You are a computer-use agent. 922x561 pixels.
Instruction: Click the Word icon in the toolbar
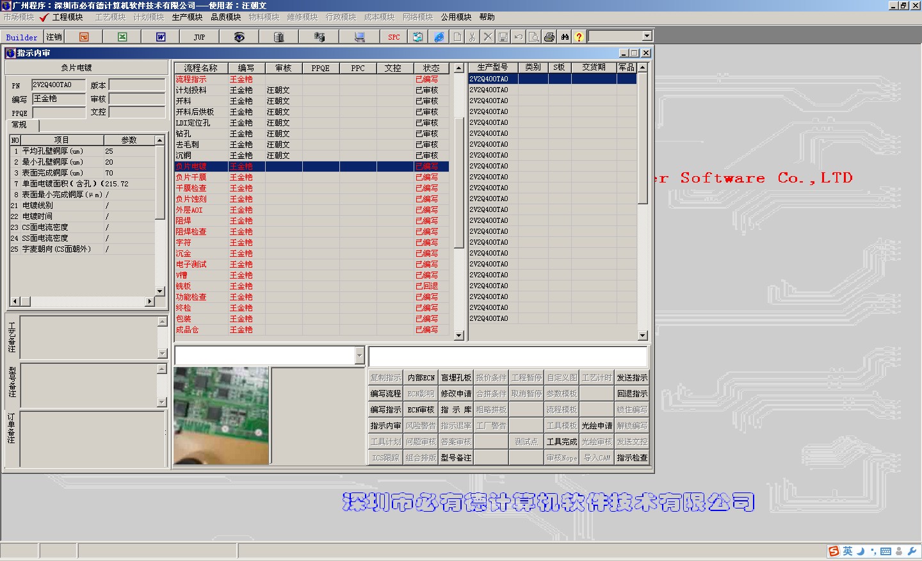(161, 37)
